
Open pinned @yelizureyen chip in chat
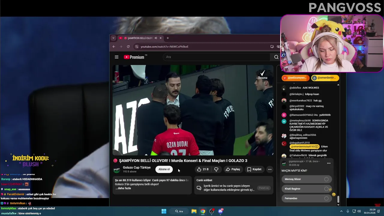(x=295, y=78)
